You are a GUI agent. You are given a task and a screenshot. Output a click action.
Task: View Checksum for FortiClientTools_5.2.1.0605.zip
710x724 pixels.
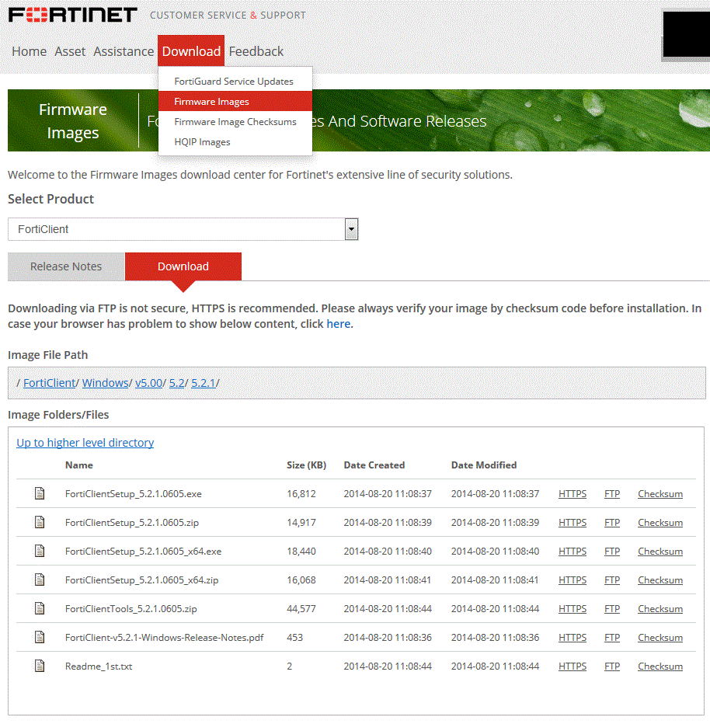pyautogui.click(x=660, y=608)
